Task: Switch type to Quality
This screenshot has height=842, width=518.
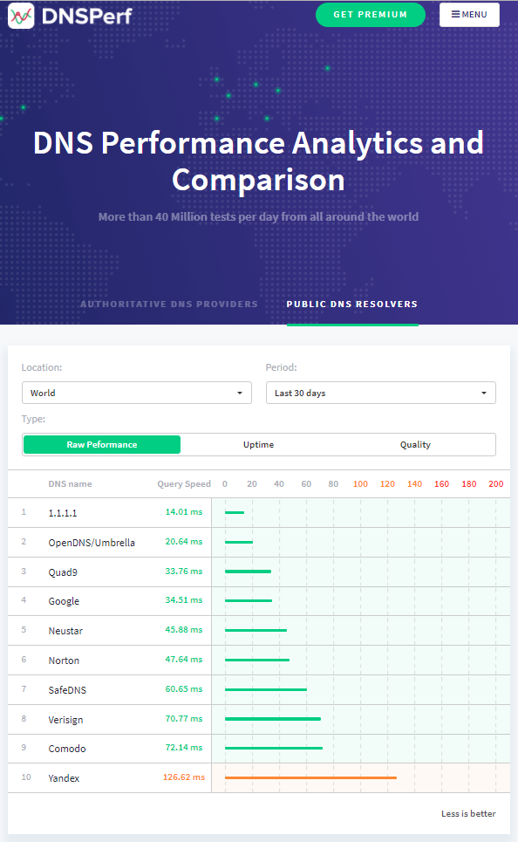Action: (415, 445)
